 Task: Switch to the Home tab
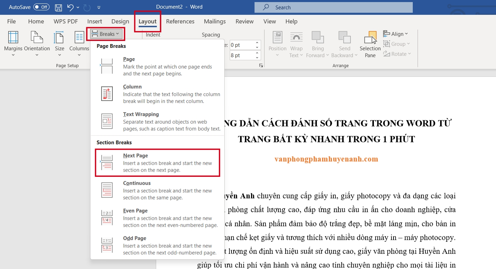[x=36, y=21]
